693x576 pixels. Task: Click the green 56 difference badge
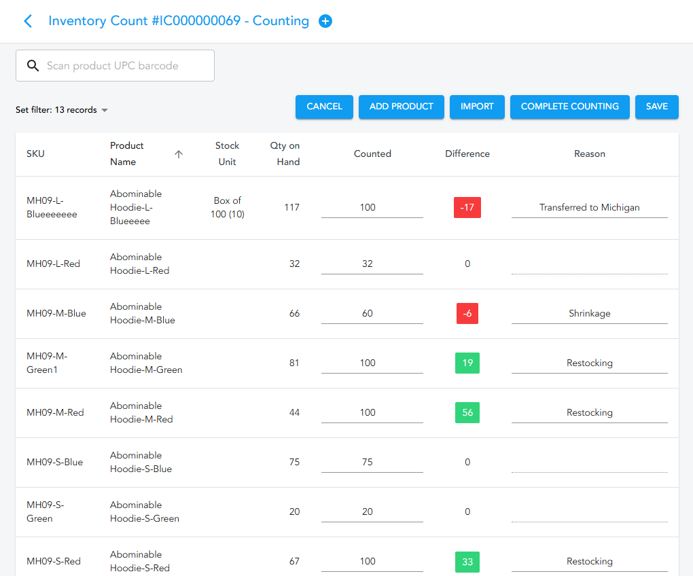coord(467,413)
